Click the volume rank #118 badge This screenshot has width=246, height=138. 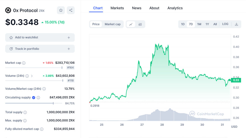[70, 81]
